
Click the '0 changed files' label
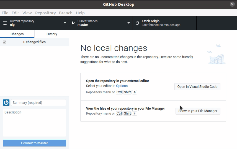(34, 42)
